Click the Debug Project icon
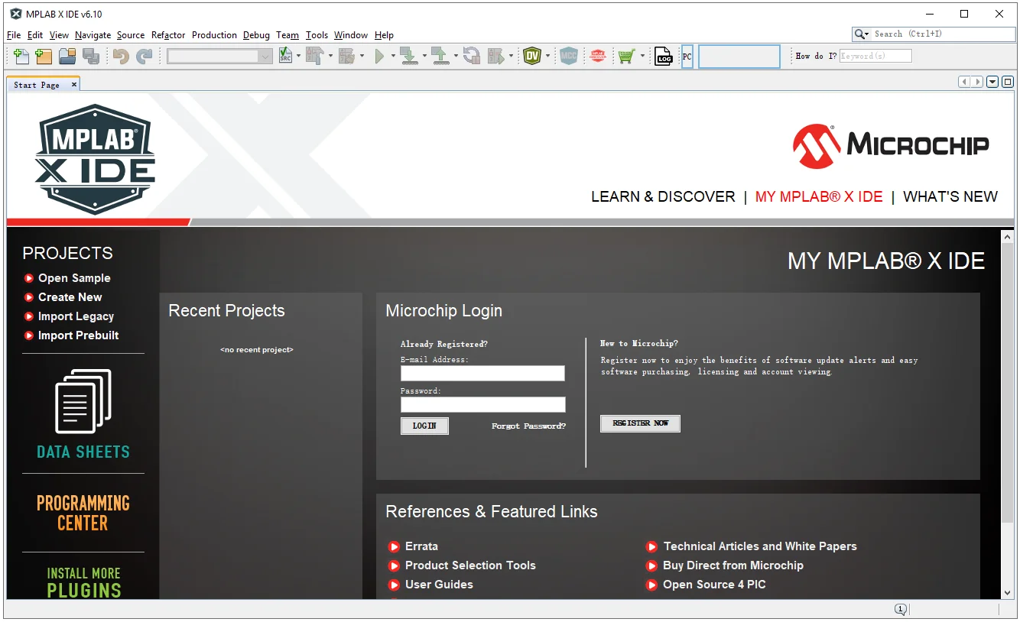The height and width of the screenshot is (622, 1020). tap(495, 56)
